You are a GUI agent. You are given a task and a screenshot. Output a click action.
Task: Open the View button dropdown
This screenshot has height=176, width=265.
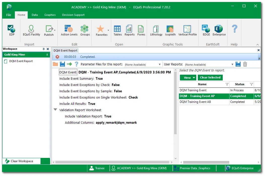194,78
